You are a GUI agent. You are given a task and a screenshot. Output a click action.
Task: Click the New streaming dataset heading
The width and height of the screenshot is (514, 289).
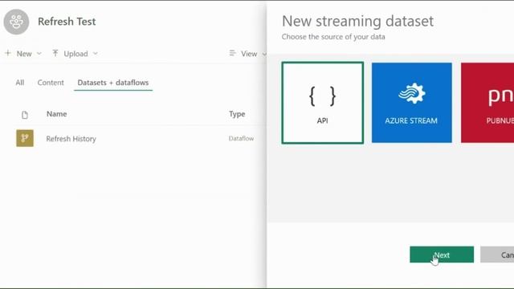point(357,21)
